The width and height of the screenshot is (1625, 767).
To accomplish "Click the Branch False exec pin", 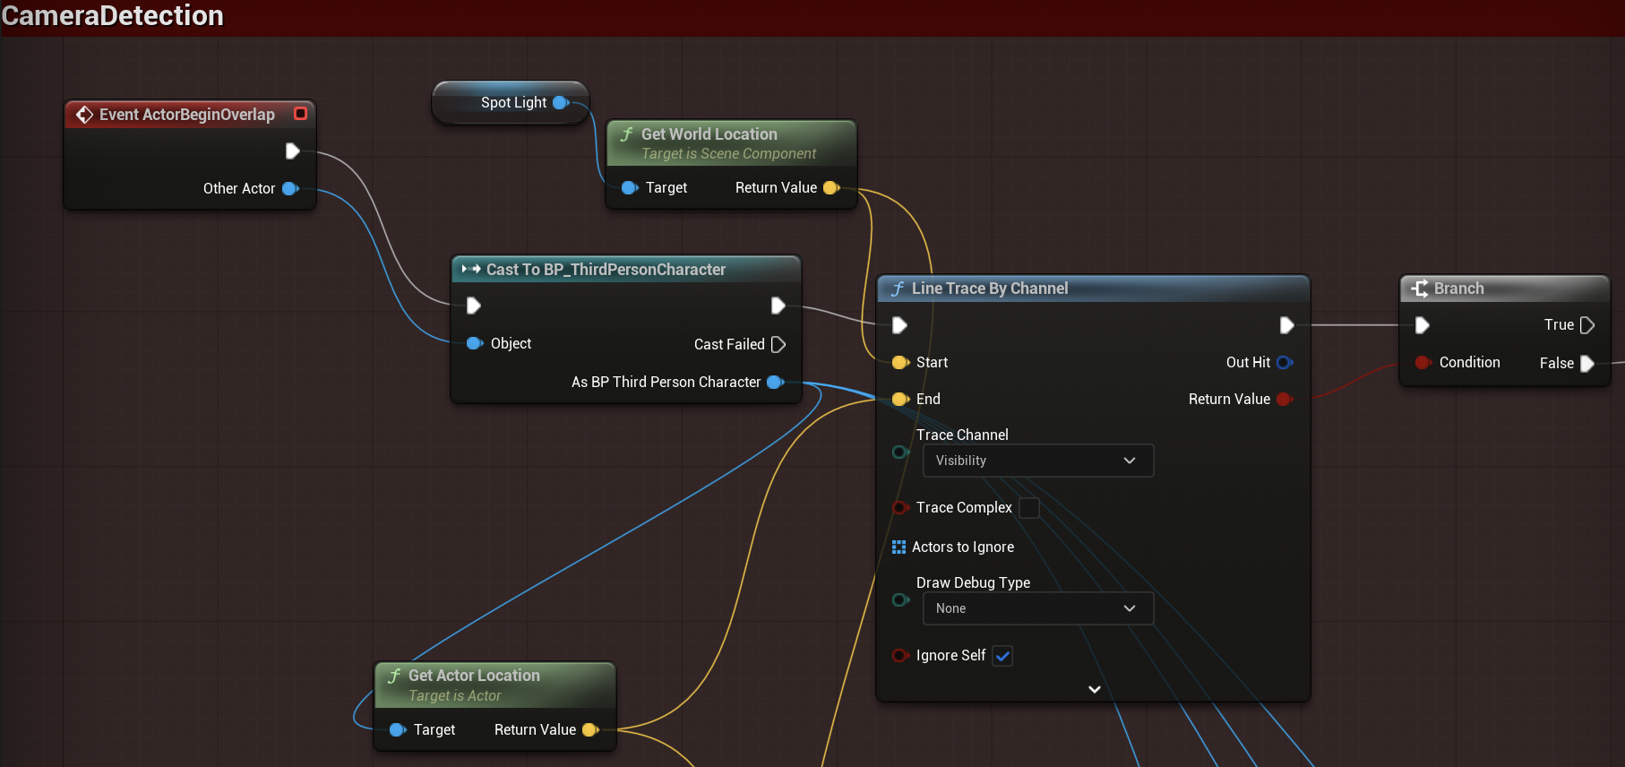I will point(1587,363).
